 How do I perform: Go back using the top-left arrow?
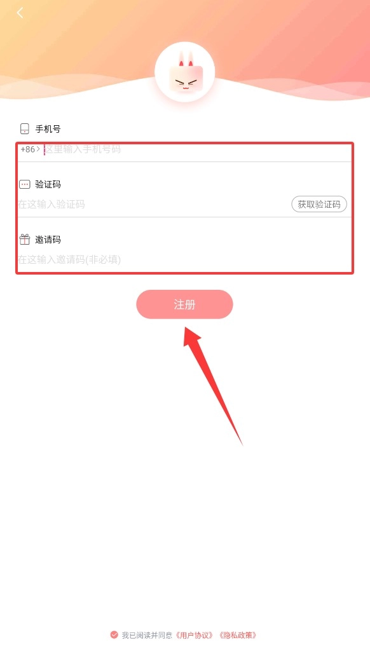tap(20, 13)
